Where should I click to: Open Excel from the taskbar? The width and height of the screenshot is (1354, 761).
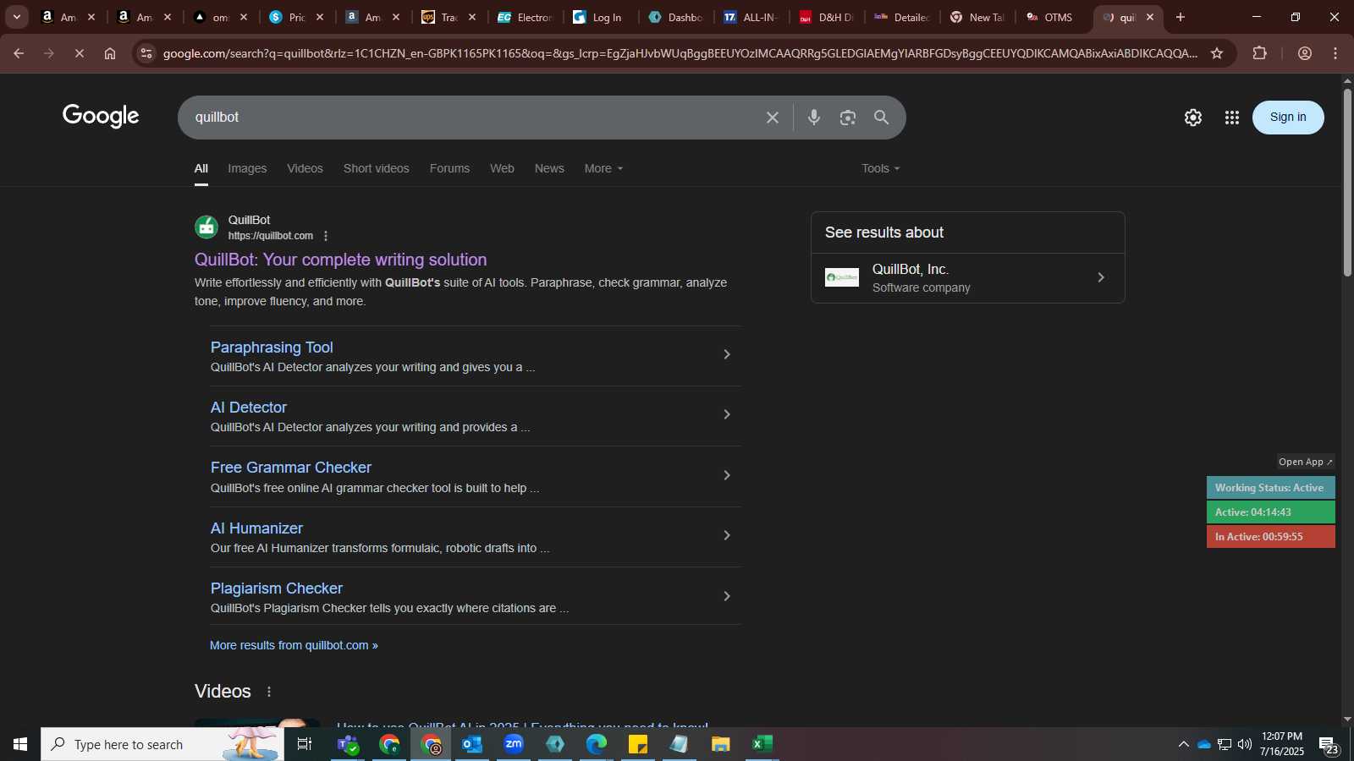pyautogui.click(x=762, y=744)
